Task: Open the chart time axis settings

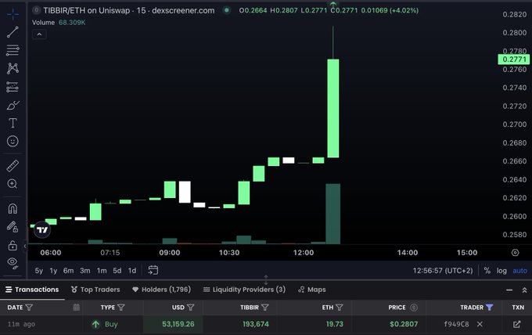Action: click(515, 253)
